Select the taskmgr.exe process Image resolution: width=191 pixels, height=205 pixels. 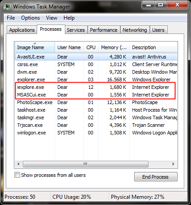pyautogui.click(x=96, y=117)
